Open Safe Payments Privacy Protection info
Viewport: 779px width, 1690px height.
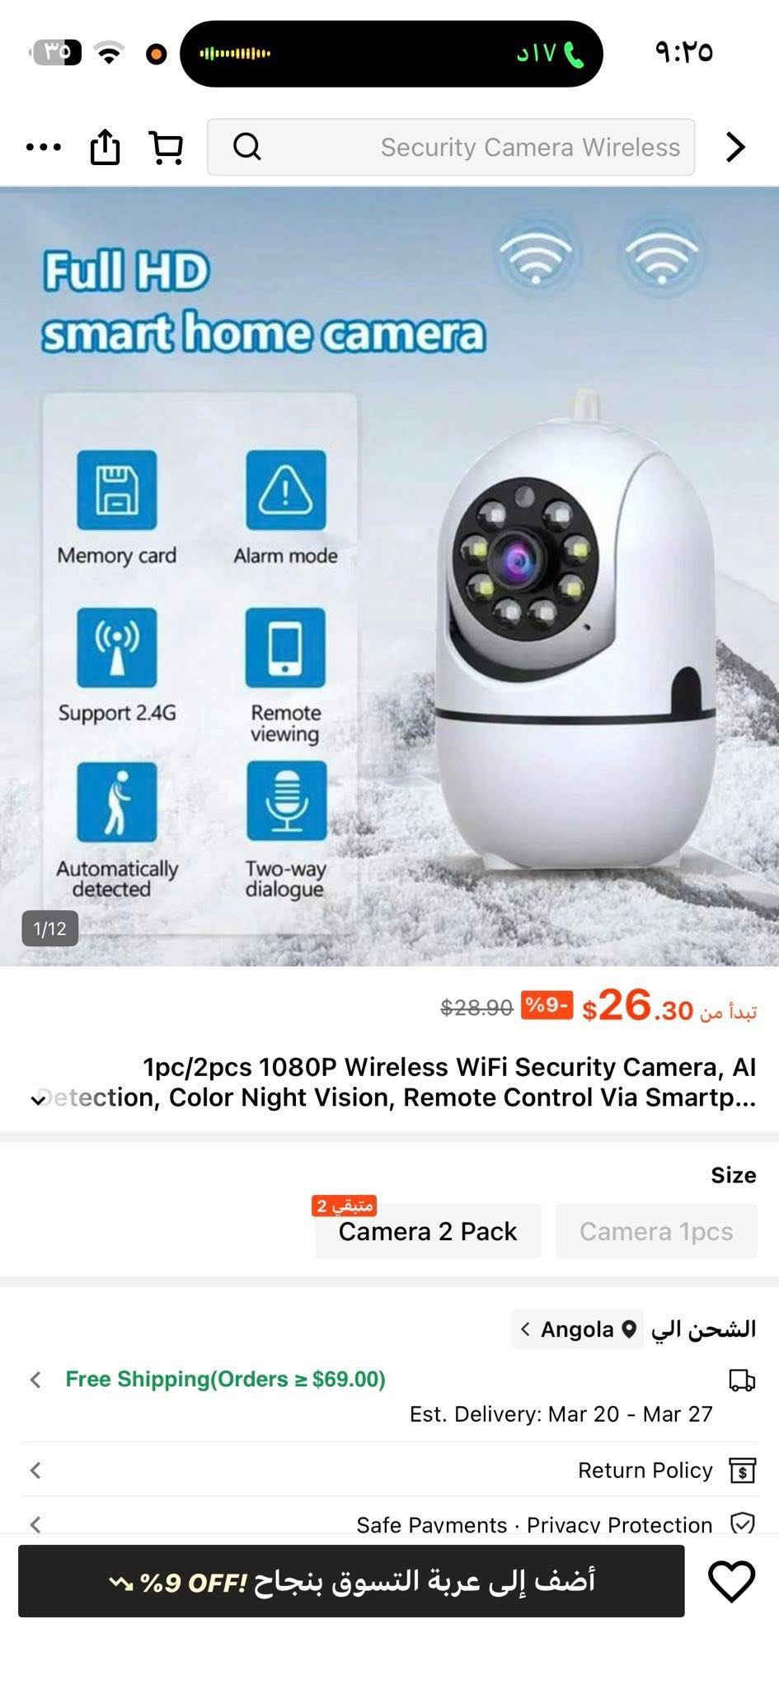point(389,1523)
